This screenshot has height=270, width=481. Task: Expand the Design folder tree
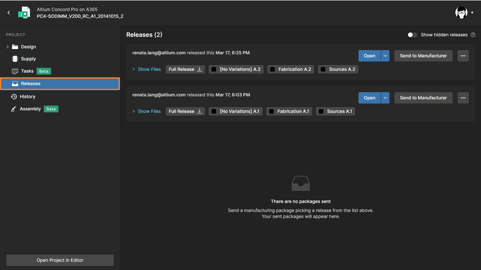(x=8, y=47)
